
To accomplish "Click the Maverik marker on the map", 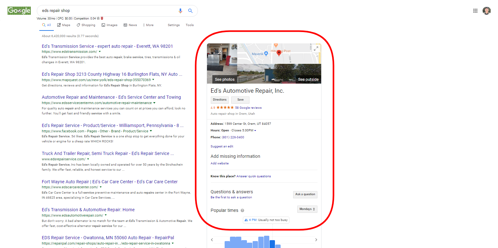I will coord(266,53).
